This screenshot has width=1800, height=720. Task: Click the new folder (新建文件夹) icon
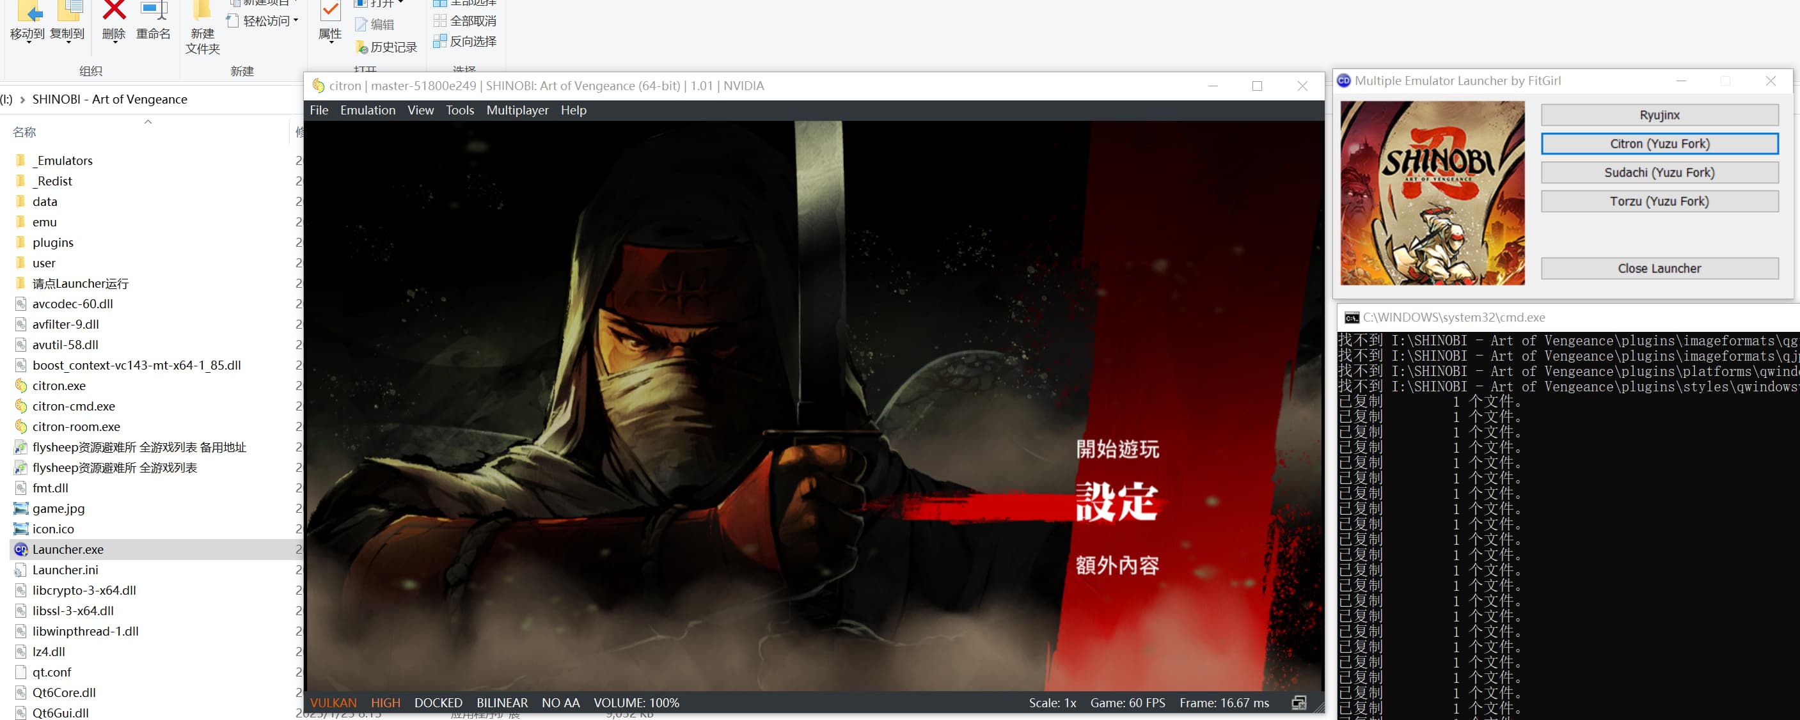point(203,10)
